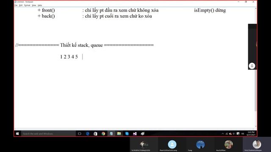Open the volume icon in system tray
Viewport: 271px width, 152px height.
[234, 134]
